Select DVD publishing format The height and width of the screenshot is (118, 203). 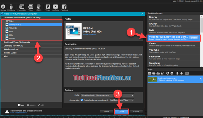pos(174,31)
